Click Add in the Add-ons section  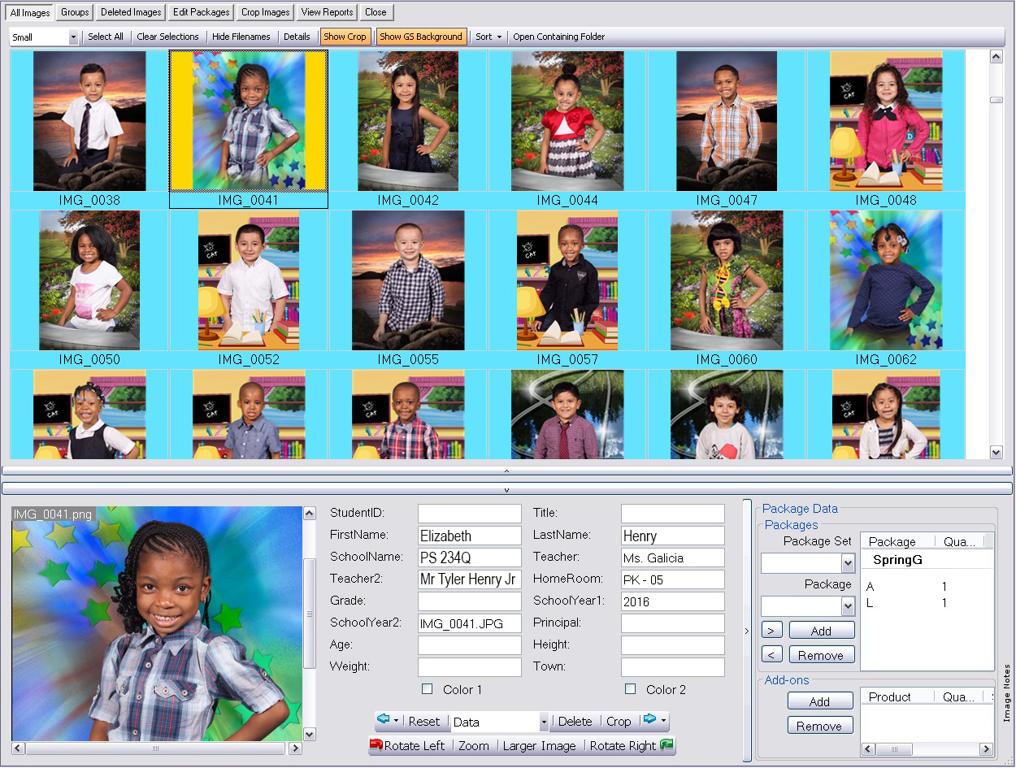point(819,701)
